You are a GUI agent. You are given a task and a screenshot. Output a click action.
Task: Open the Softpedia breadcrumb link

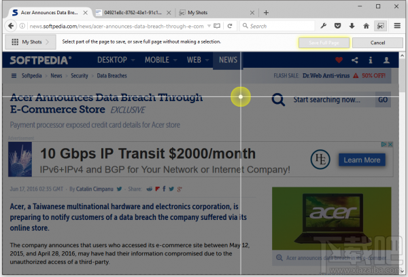[x=31, y=75]
